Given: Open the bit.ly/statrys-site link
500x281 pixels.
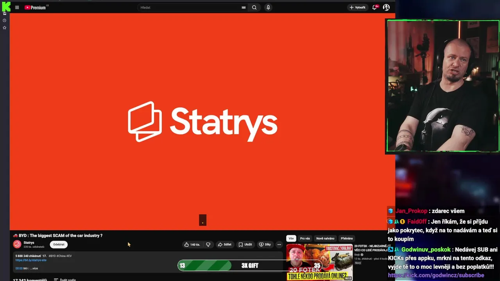Looking at the screenshot, I should [31, 260].
